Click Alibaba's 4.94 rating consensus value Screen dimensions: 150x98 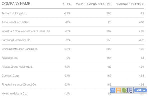pyautogui.click(x=142, y=67)
